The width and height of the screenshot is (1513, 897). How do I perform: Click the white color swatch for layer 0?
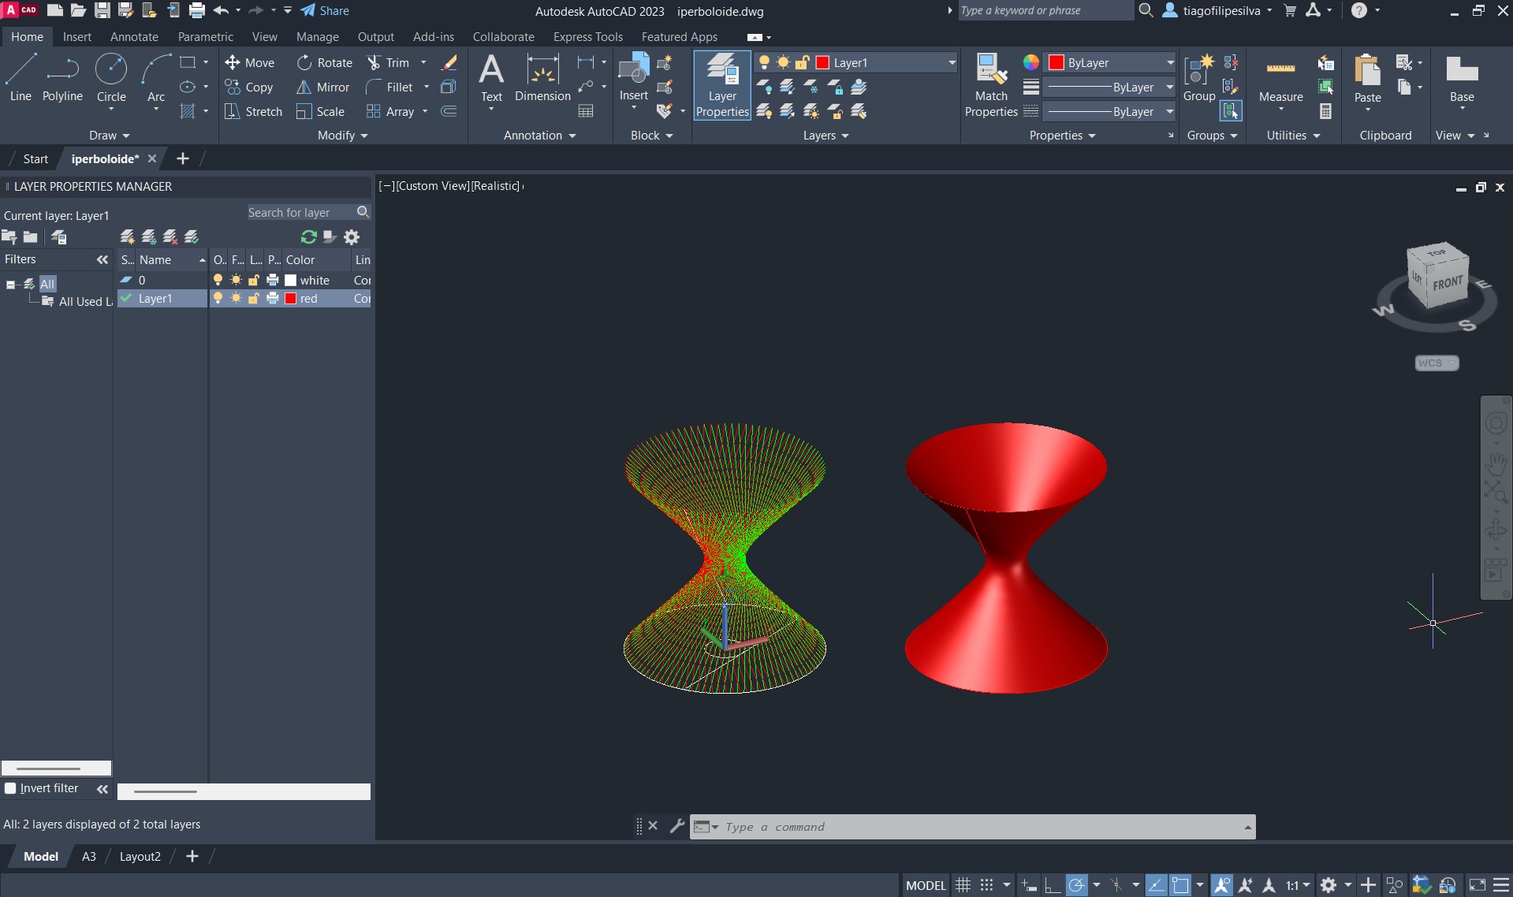pyautogui.click(x=290, y=280)
